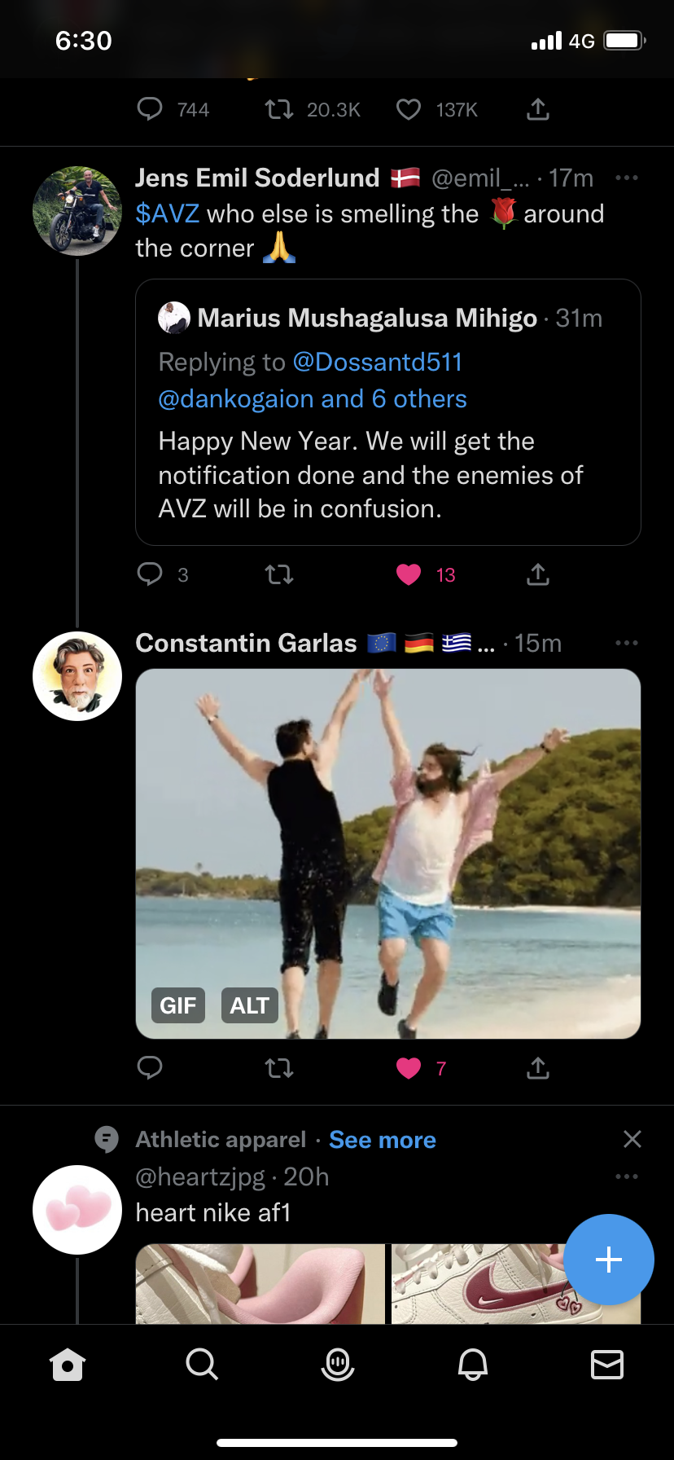The height and width of the screenshot is (1460, 674).
Task: Open the $AVZ cashtag link
Action: (168, 213)
